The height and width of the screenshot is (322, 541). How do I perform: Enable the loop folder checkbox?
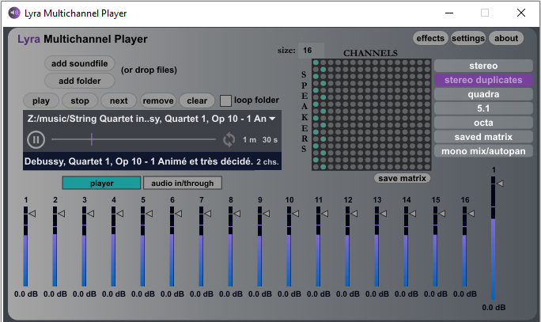(x=225, y=100)
